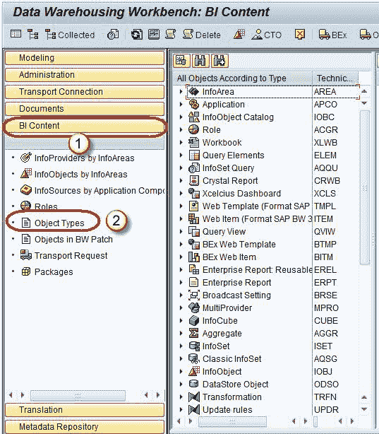Select InfoProviders by InfoAreas
Screen dimensions: 379x434
point(84,158)
